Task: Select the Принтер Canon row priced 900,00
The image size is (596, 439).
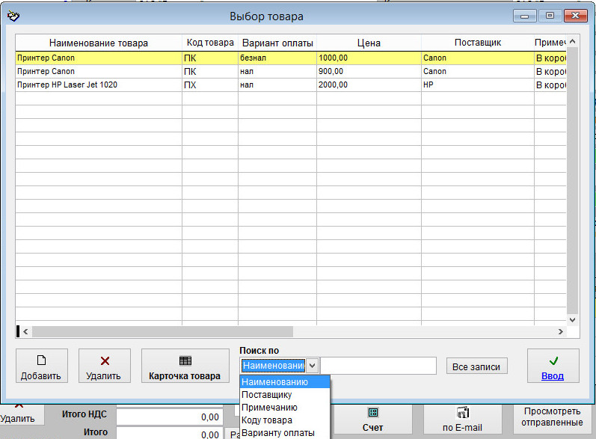Action: coord(291,72)
